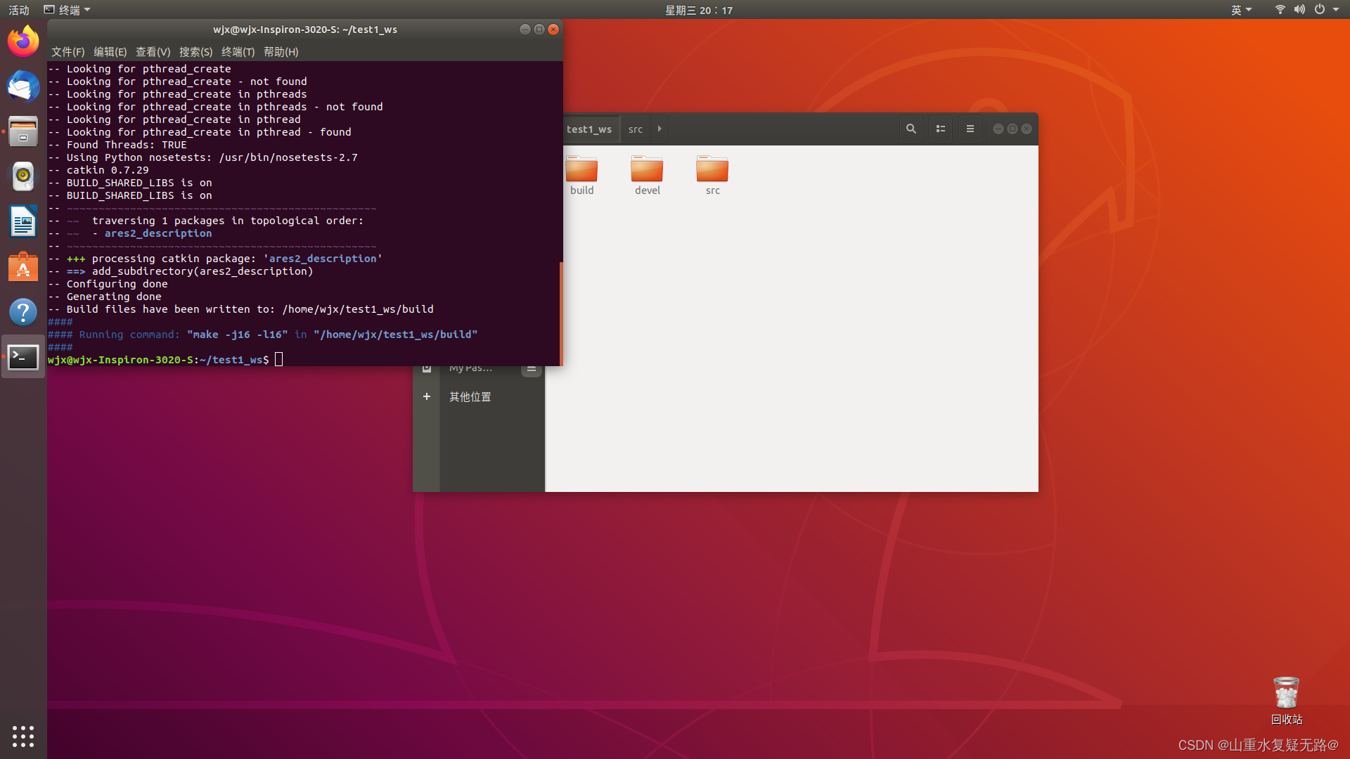Click the terminal vertical scrollbar
Image resolution: width=1350 pixels, height=759 pixels.
560,313
